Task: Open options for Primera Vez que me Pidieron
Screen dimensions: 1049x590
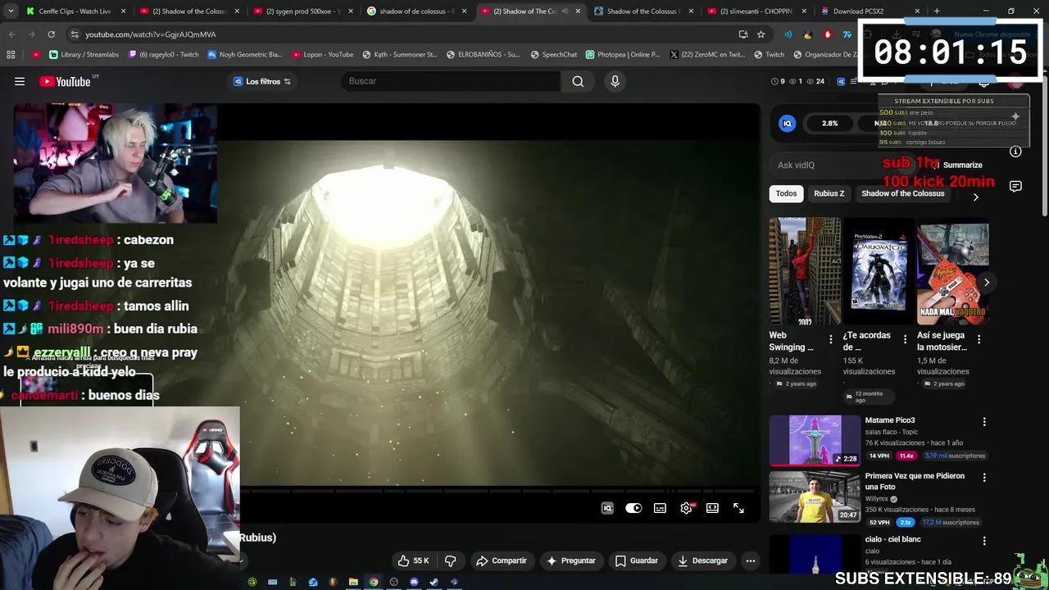Action: pos(984,478)
